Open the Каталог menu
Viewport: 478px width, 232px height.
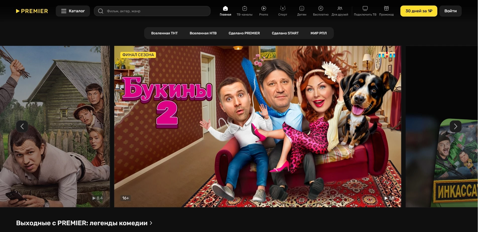pos(73,11)
